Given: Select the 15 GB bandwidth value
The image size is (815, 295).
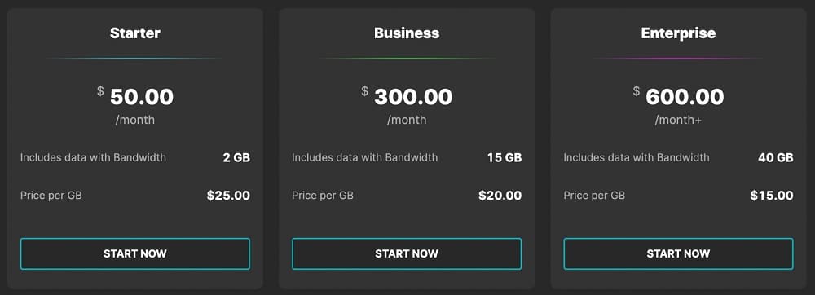Looking at the screenshot, I should [x=504, y=157].
